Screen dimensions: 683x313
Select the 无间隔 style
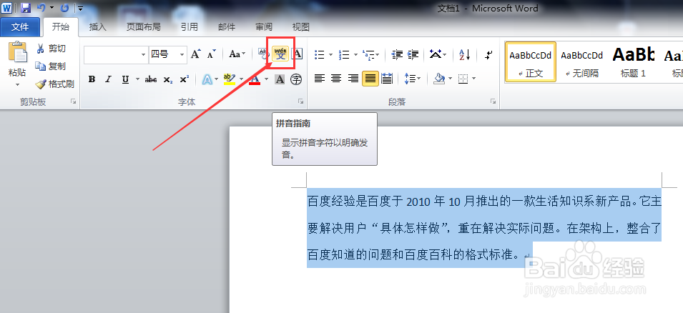582,62
